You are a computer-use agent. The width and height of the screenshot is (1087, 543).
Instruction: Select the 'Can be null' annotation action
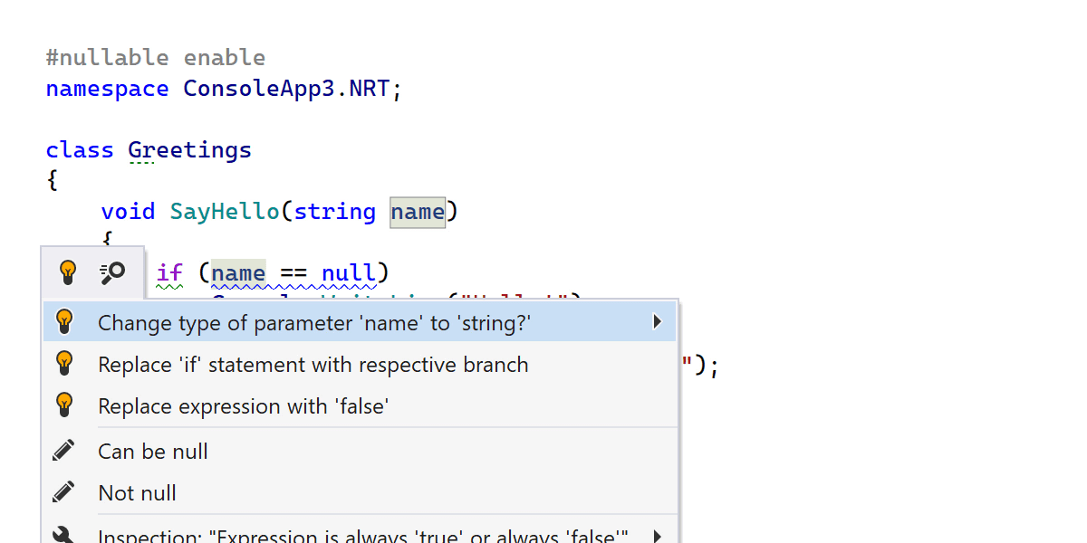click(x=360, y=451)
